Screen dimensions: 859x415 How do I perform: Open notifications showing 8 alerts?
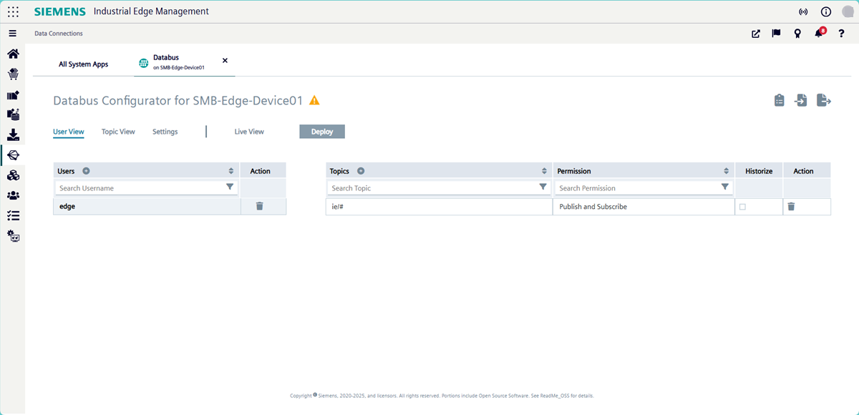[x=818, y=33]
